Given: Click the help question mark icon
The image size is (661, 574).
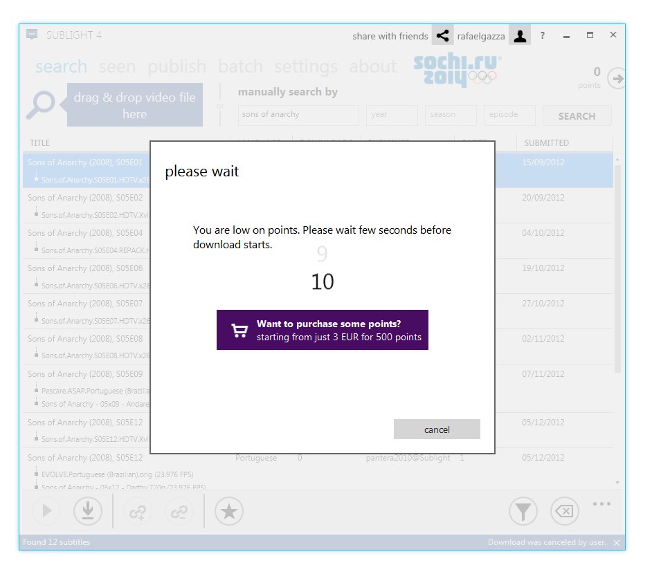Looking at the screenshot, I should [x=542, y=36].
